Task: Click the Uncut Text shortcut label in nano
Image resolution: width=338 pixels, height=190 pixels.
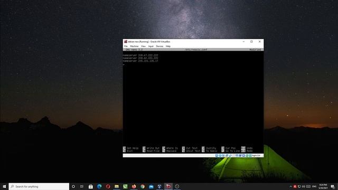Action: click(x=193, y=151)
